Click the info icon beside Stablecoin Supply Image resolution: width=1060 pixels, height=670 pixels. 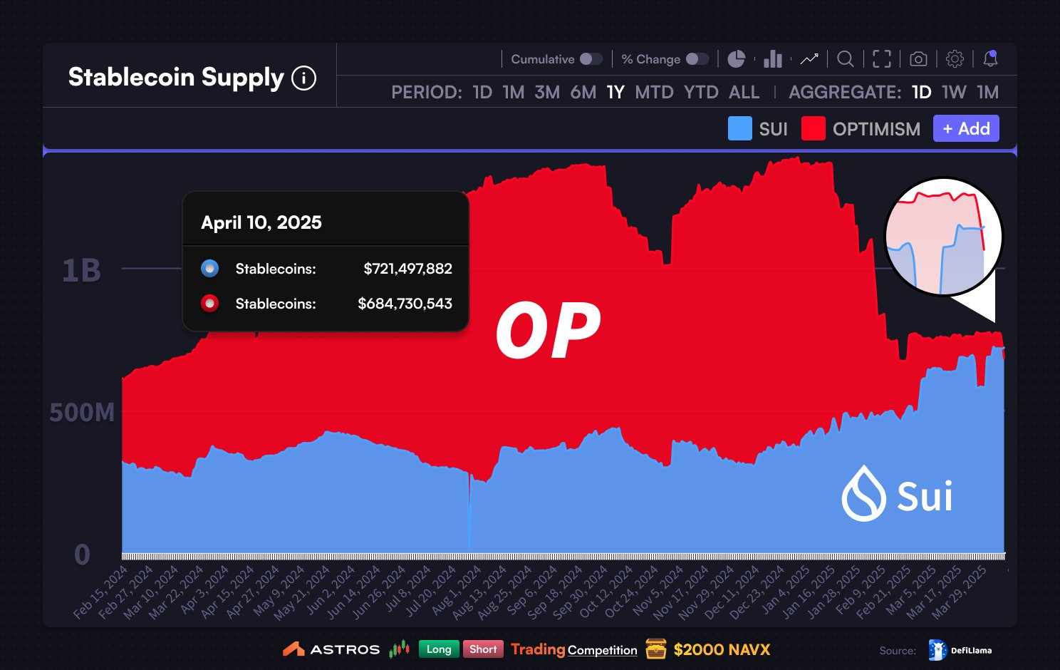coord(304,78)
